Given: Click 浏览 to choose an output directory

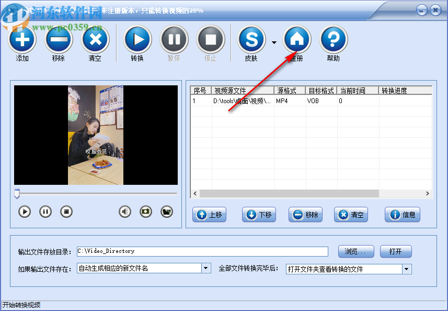Looking at the screenshot, I should click(355, 251).
